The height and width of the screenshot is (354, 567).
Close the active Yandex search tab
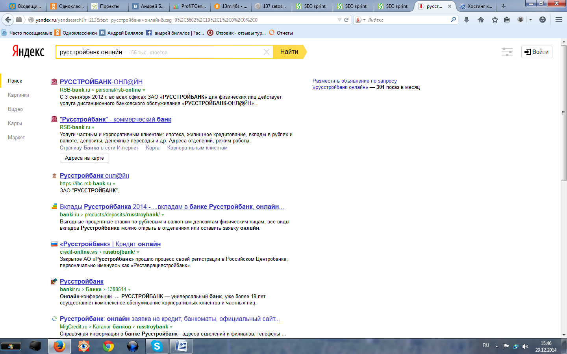[450, 6]
